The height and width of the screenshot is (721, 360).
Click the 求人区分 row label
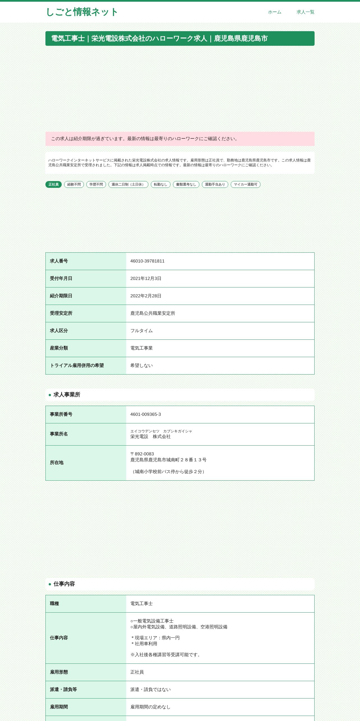click(x=59, y=331)
